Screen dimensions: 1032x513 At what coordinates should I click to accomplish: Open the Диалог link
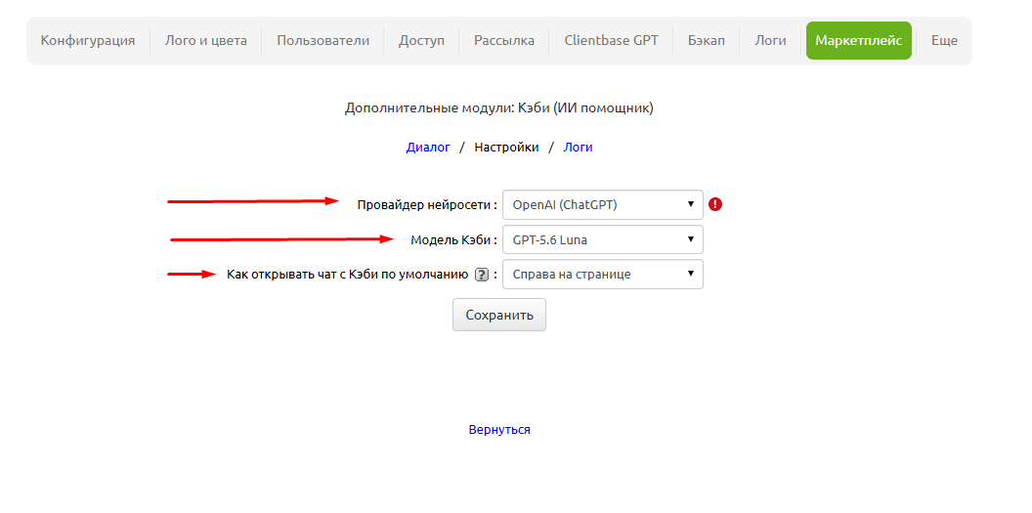click(428, 148)
